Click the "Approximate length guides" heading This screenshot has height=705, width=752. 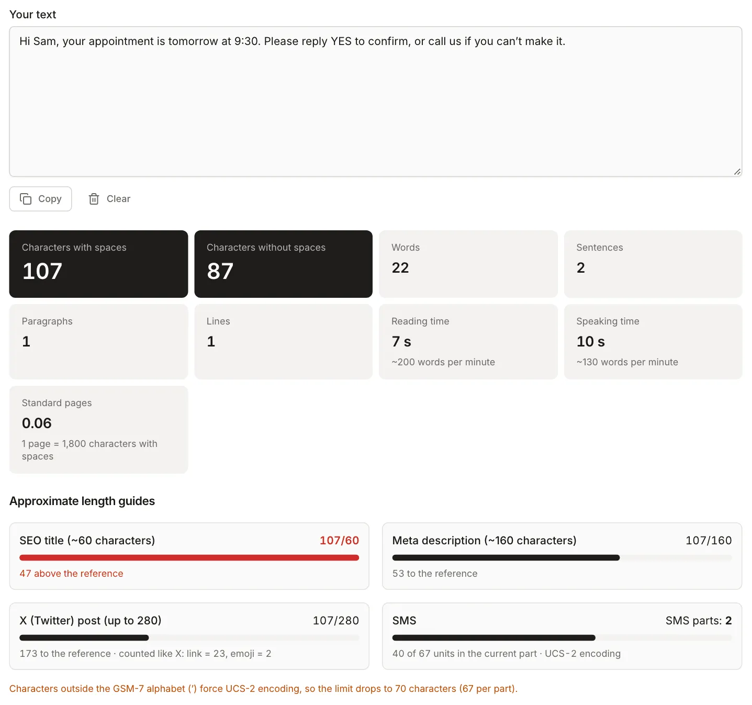[82, 501]
